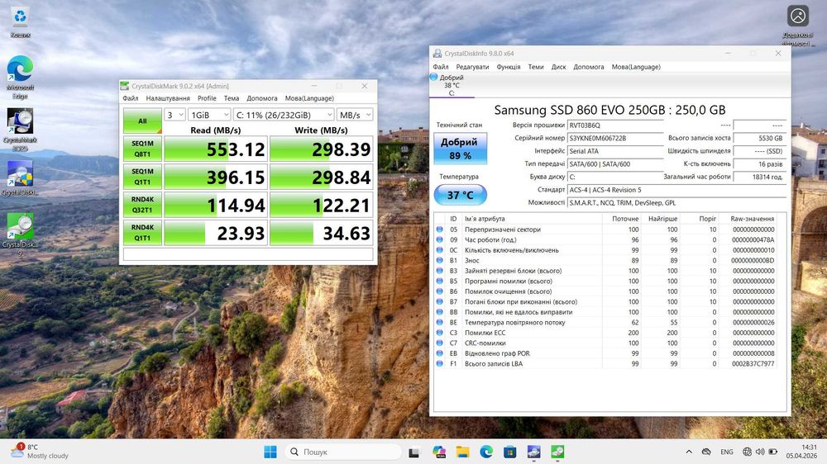Image resolution: width=827 pixels, height=464 pixels.
Task: Open the unit dropdown showing MB/s
Action: point(355,115)
